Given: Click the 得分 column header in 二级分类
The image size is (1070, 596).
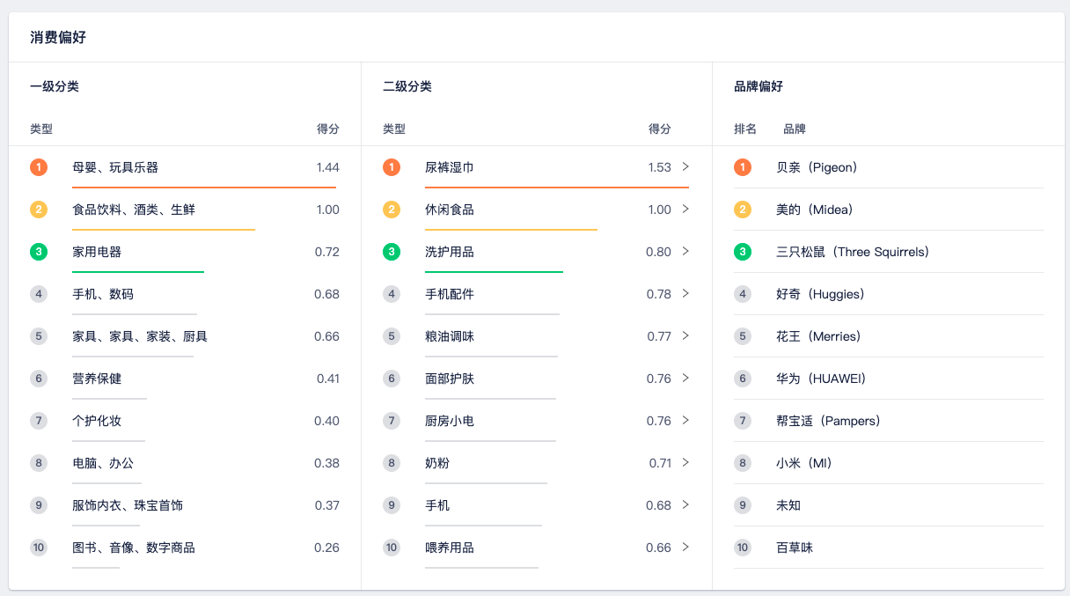Looking at the screenshot, I should tap(659, 129).
